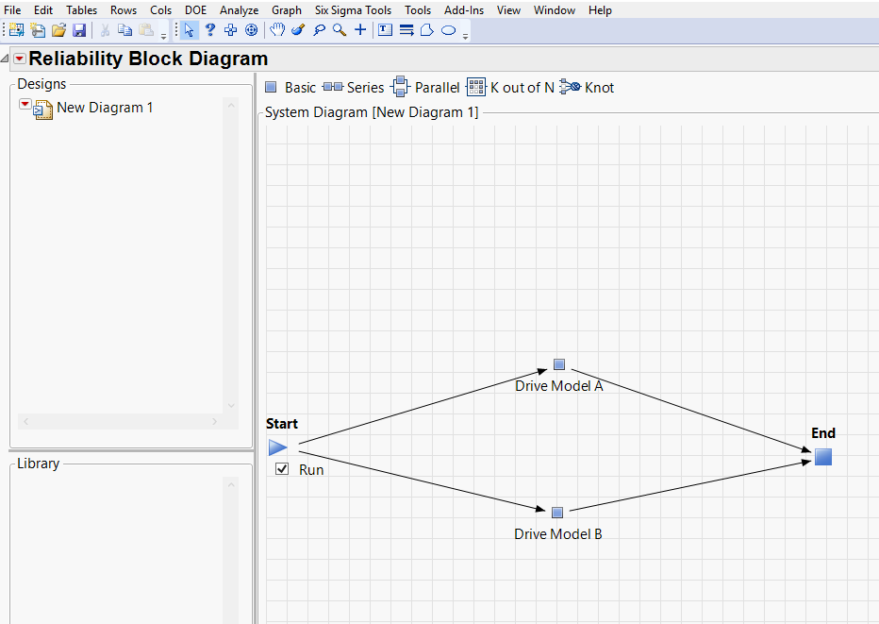Uncheck the Run checkbox
Image resolution: width=879 pixels, height=624 pixels.
pyautogui.click(x=282, y=468)
